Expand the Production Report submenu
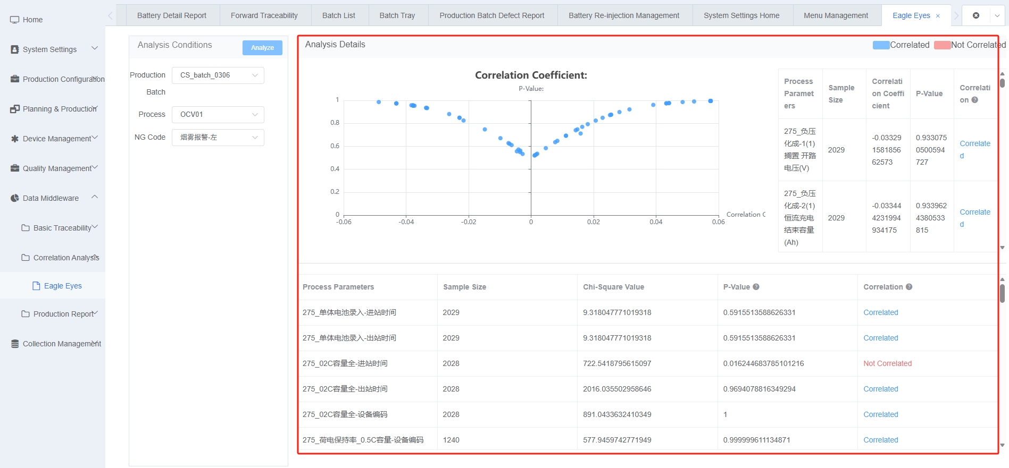The image size is (1009, 468). [x=95, y=313]
